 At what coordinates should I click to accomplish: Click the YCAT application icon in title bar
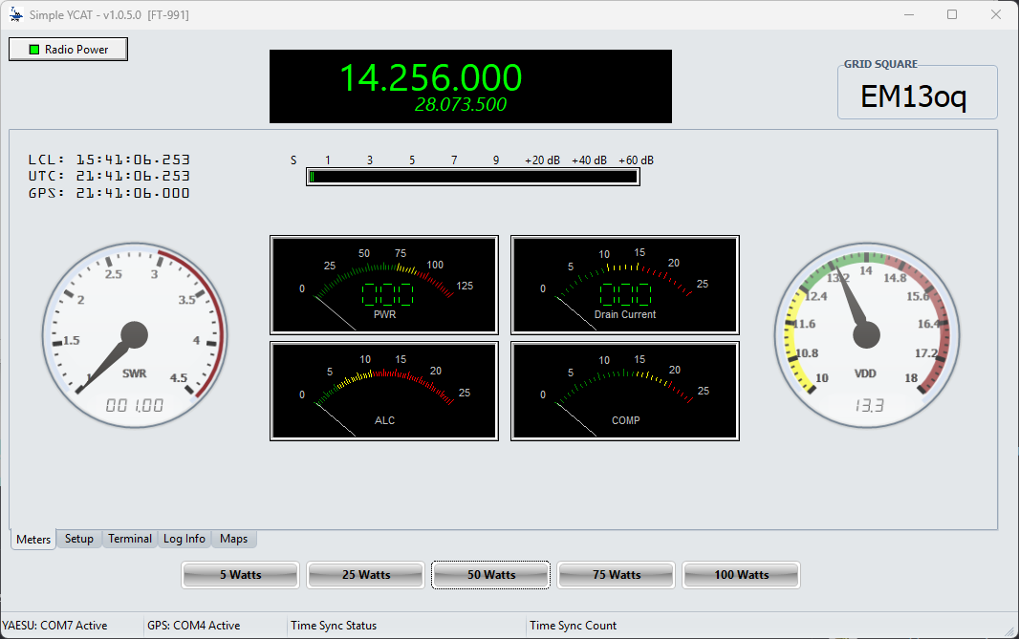(14, 14)
